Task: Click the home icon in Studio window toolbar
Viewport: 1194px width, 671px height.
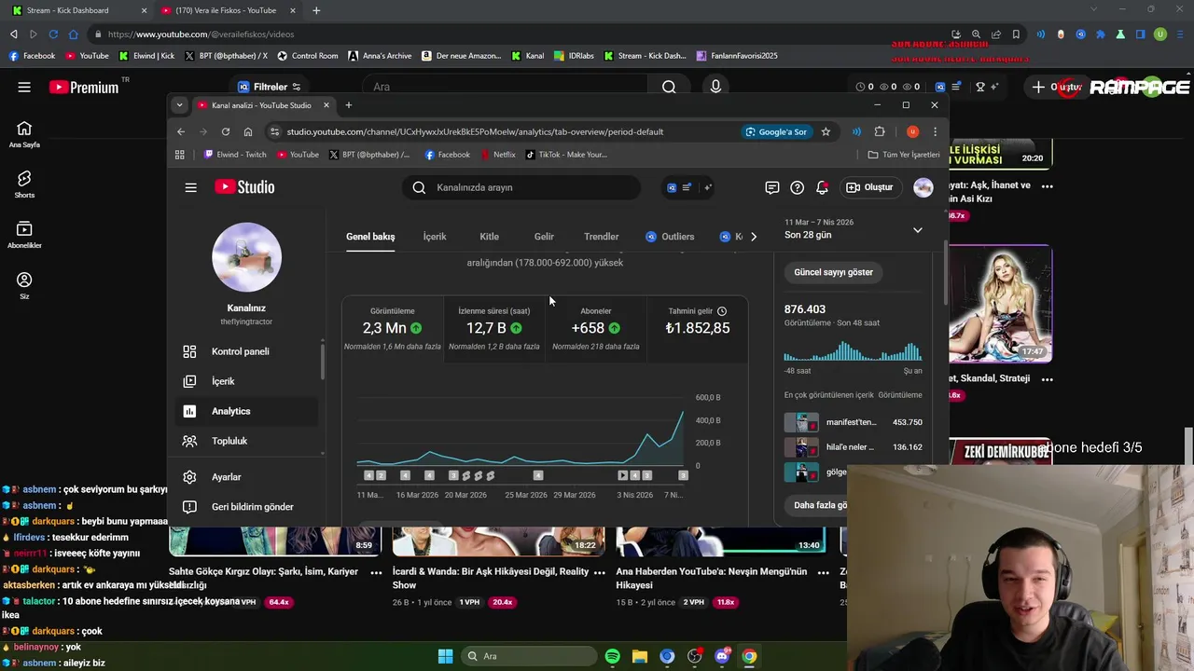Action: point(248,131)
